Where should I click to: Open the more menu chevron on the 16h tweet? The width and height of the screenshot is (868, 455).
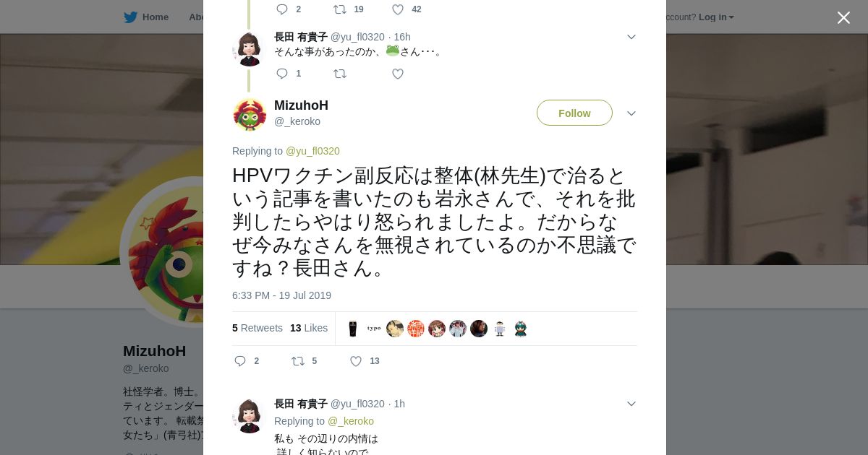pyautogui.click(x=631, y=37)
